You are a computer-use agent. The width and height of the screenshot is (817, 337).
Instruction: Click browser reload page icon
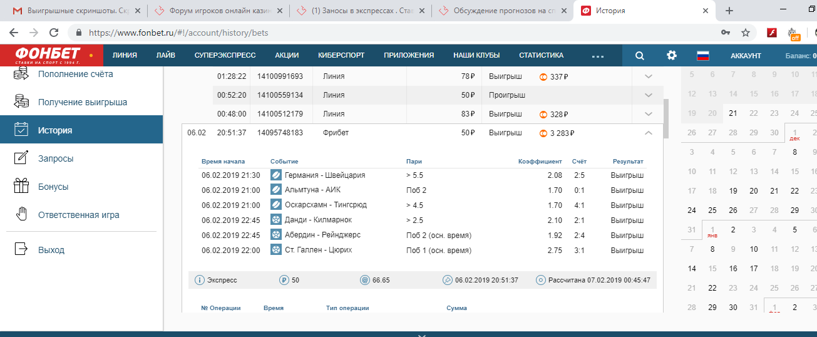click(x=54, y=33)
